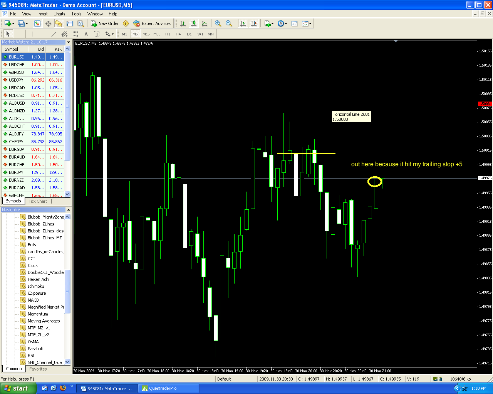This screenshot has height=394, width=493.
Task: Select the Heiken Ashi indicator in Navigator
Action: (39, 279)
